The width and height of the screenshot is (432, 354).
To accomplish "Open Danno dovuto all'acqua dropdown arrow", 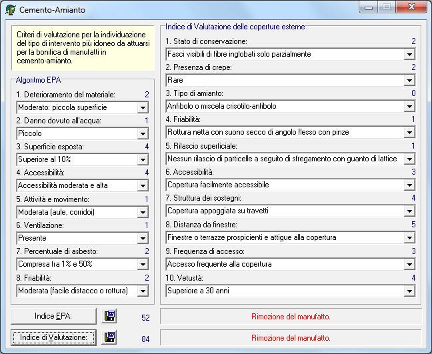I will [x=143, y=133].
